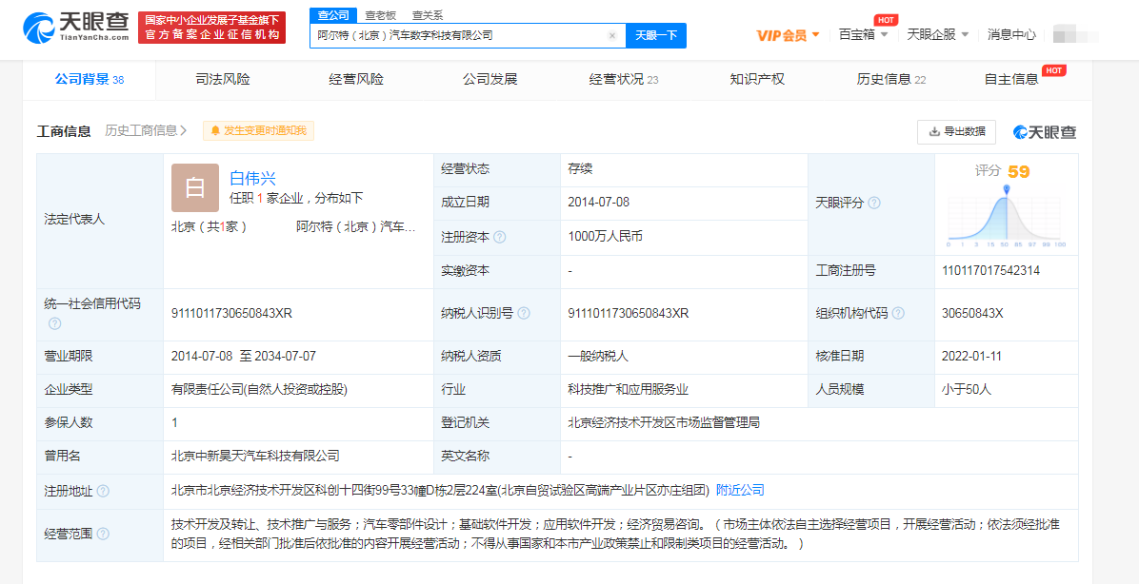The image size is (1139, 584).
Task: Switch to the 历史信息 tab
Action: tap(890, 80)
